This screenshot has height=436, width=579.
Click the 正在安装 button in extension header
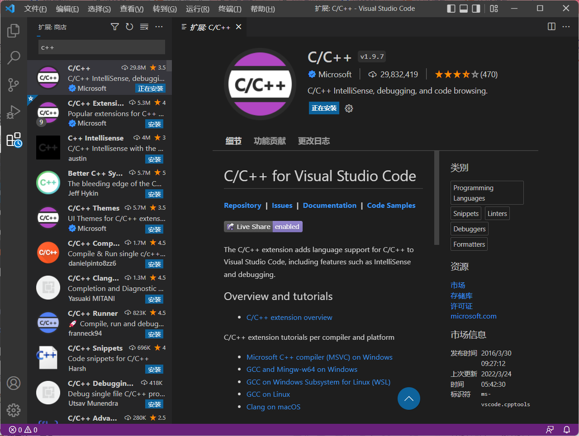tap(324, 108)
